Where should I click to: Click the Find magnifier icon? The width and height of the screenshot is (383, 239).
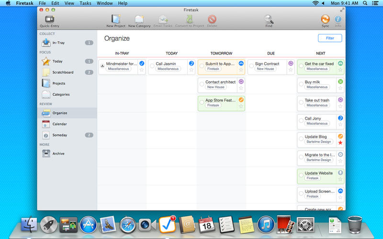(269, 20)
